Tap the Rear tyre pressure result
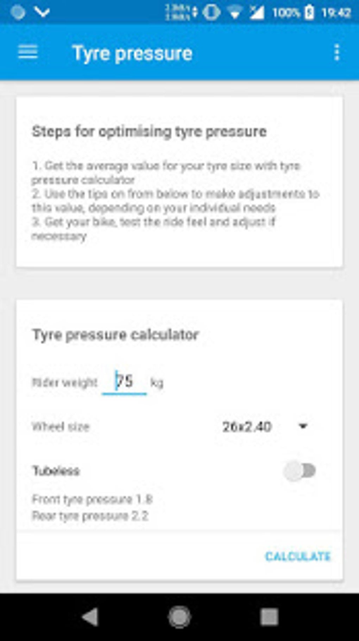 [90, 516]
